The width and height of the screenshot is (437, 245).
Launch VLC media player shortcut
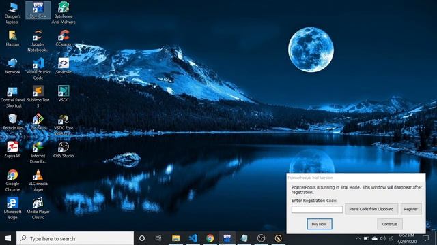pos(38,180)
